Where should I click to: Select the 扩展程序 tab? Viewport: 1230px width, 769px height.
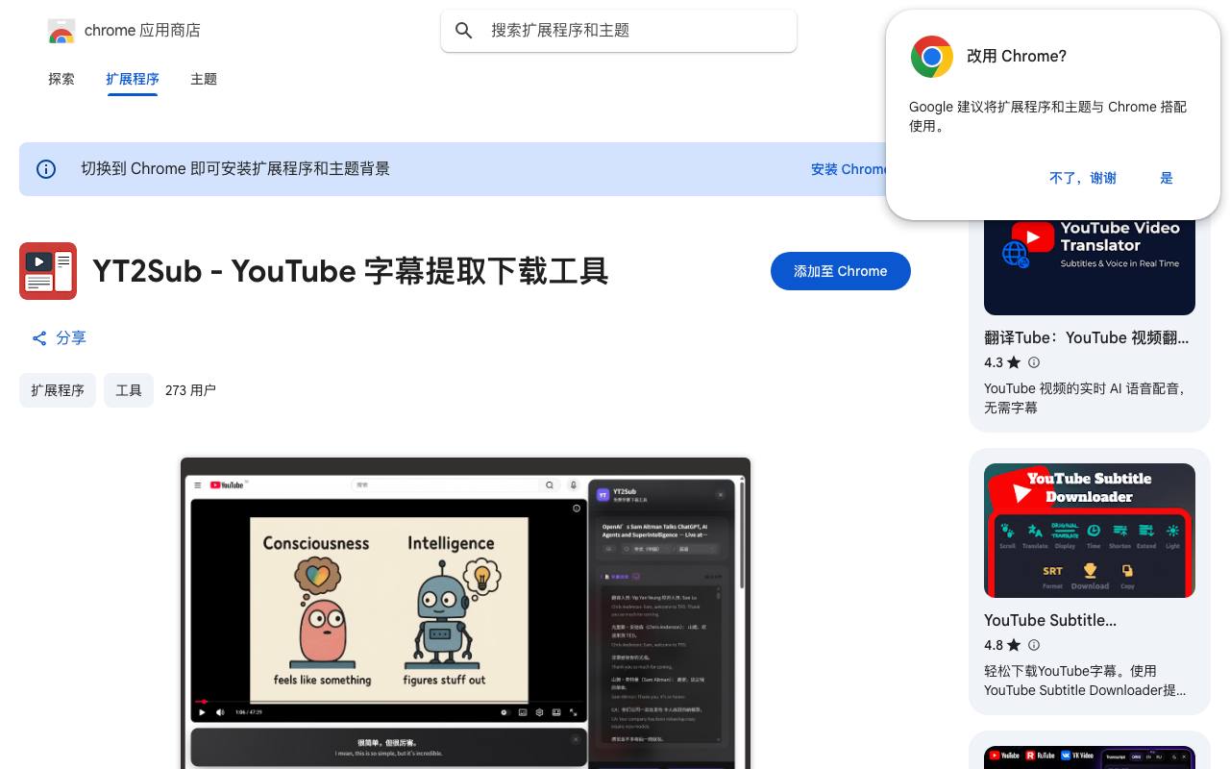133,79
